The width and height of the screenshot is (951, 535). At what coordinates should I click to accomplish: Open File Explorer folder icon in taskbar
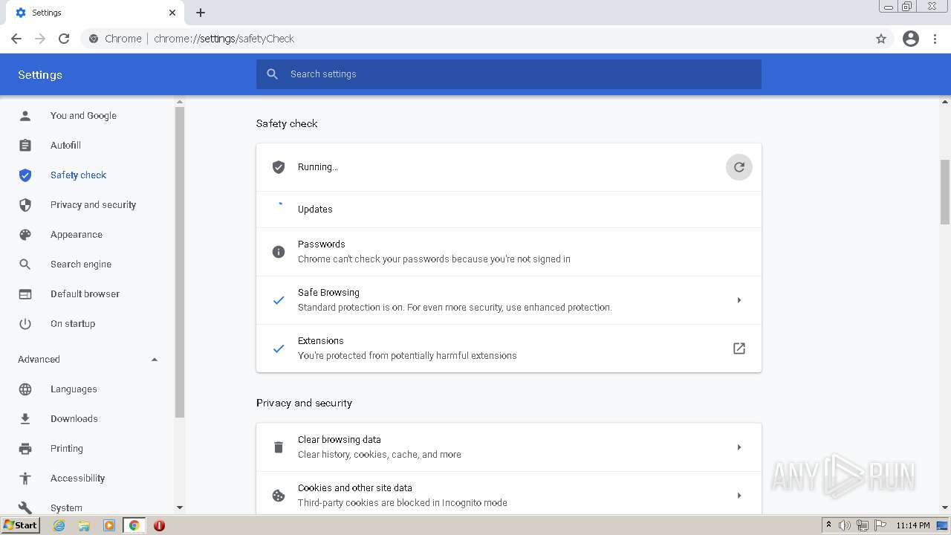point(84,525)
